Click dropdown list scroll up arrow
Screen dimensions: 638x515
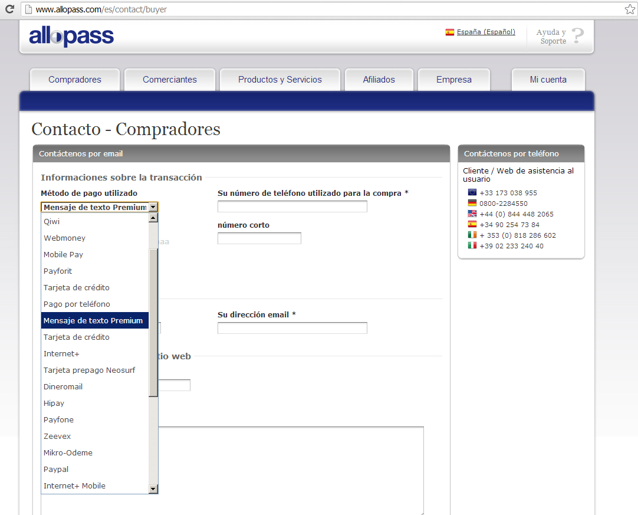pyautogui.click(x=153, y=218)
